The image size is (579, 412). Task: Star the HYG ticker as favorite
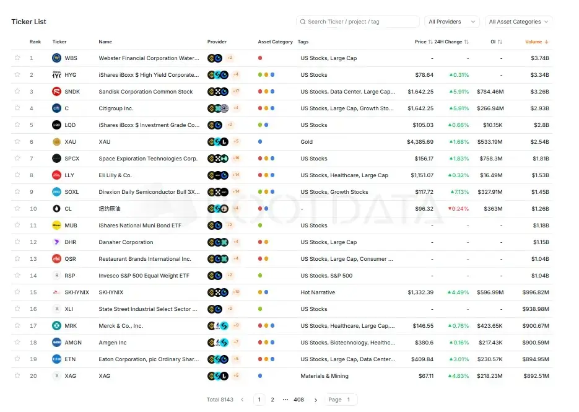pyautogui.click(x=17, y=74)
